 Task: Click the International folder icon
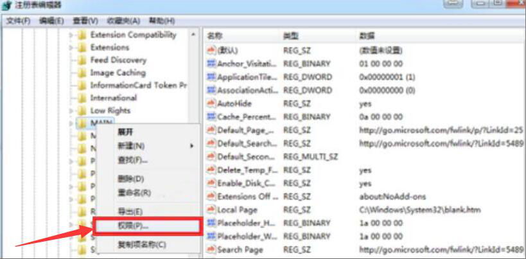[82, 98]
